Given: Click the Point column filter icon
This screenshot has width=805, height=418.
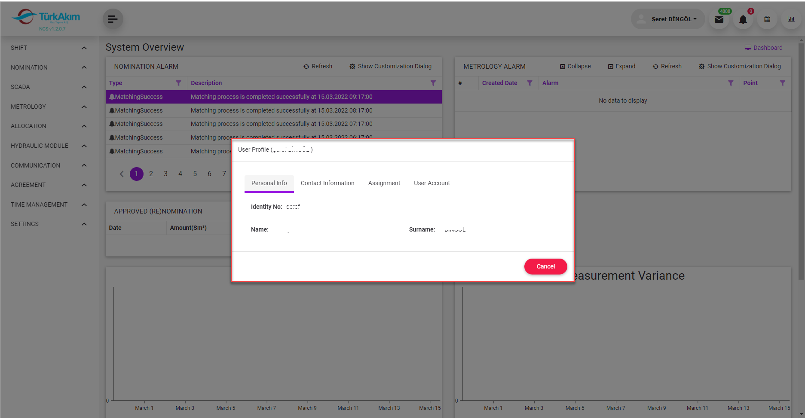Looking at the screenshot, I should tap(782, 83).
